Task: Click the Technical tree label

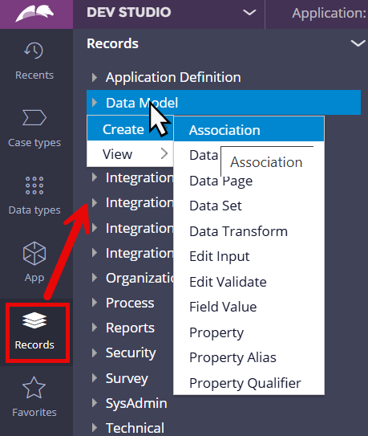Action: (x=135, y=428)
